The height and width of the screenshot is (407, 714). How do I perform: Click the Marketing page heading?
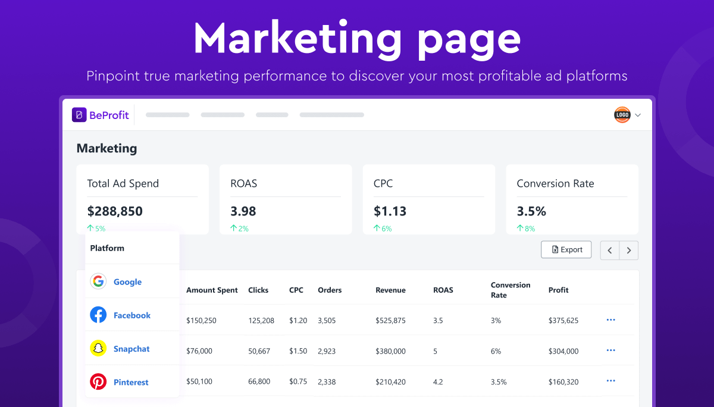coord(107,148)
